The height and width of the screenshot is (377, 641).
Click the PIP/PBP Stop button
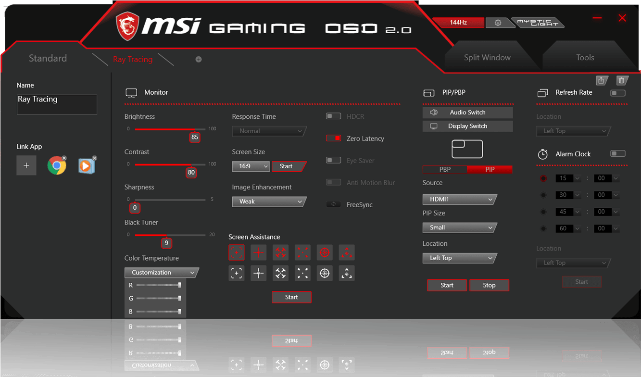pos(489,285)
